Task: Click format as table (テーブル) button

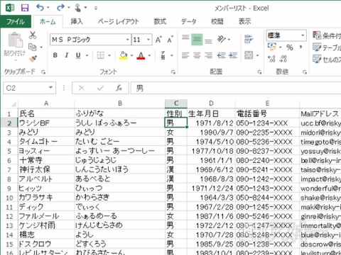Action: (x=327, y=47)
